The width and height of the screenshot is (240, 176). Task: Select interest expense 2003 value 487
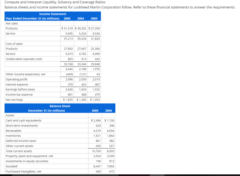[97, 84]
